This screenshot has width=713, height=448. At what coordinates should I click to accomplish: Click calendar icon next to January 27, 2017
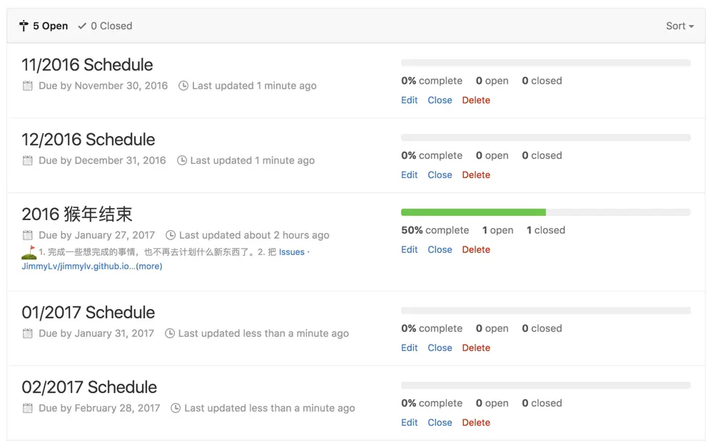(28, 235)
